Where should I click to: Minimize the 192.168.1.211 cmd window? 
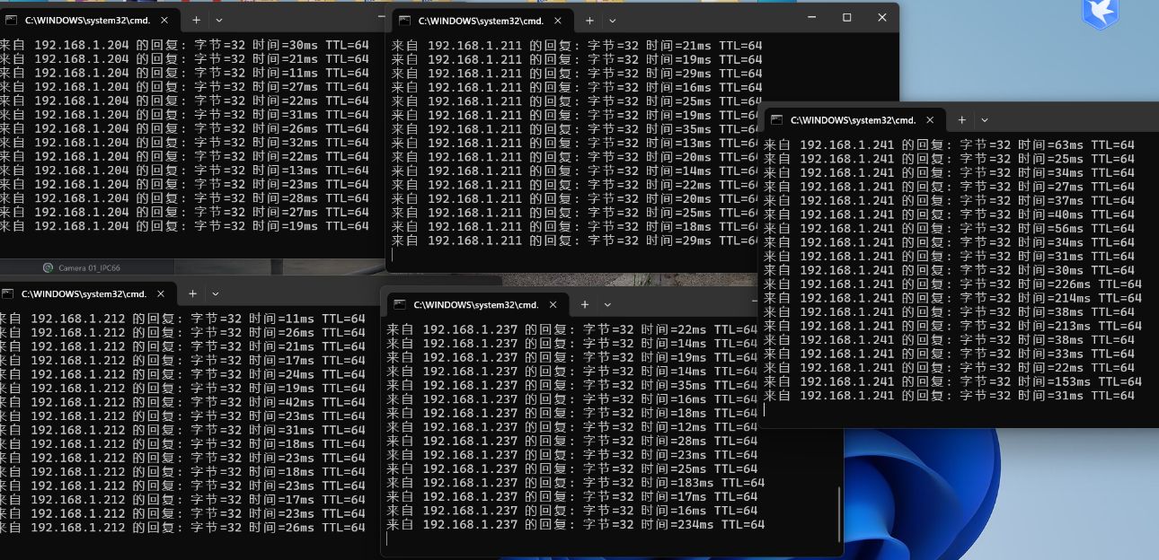point(812,17)
